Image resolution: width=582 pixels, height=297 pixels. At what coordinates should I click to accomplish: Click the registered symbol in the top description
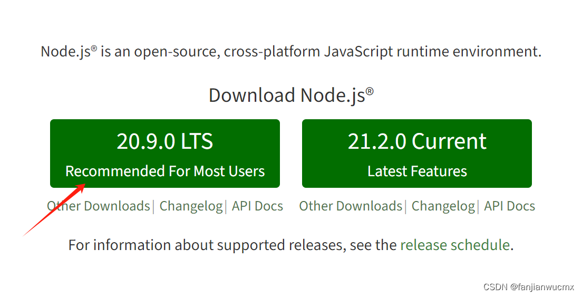pyautogui.click(x=94, y=48)
